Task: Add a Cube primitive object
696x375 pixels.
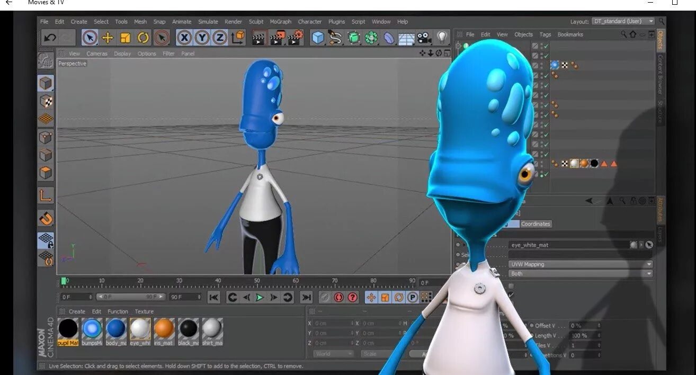Action: pos(318,38)
